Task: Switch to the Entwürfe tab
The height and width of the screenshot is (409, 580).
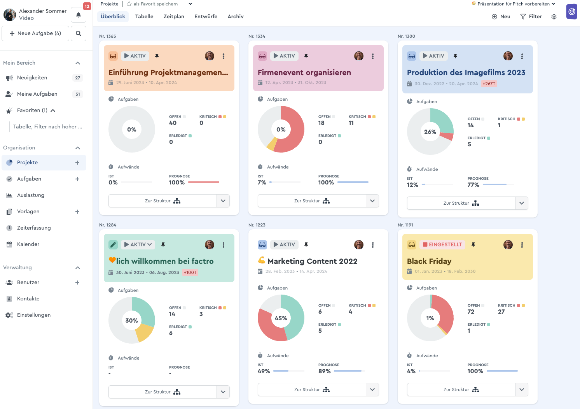Action: [206, 16]
